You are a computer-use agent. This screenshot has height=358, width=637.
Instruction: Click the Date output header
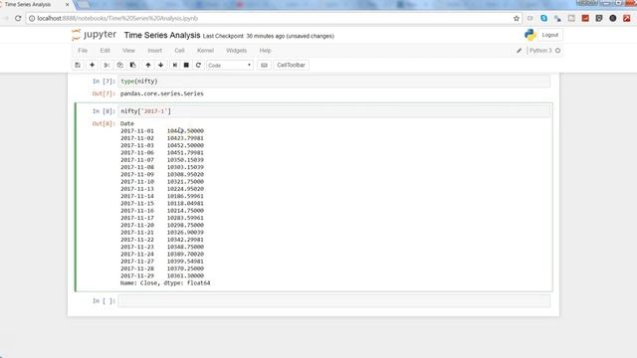pyautogui.click(x=127, y=123)
